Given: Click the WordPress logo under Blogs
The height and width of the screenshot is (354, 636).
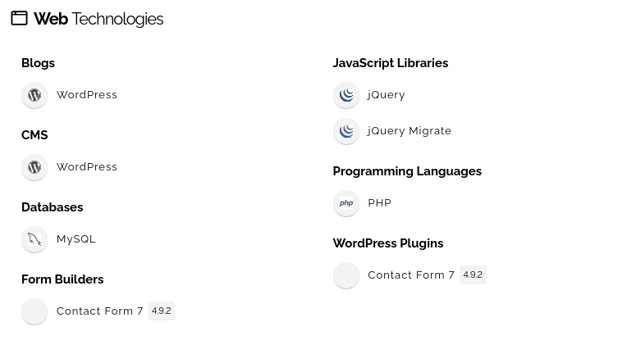Looking at the screenshot, I should [34, 95].
